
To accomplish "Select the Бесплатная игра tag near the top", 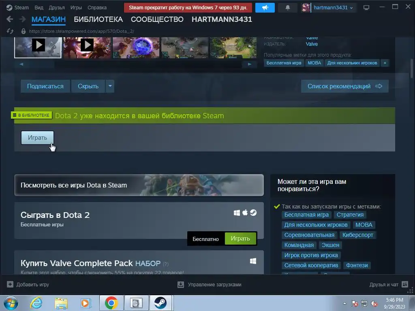I will click(x=284, y=63).
